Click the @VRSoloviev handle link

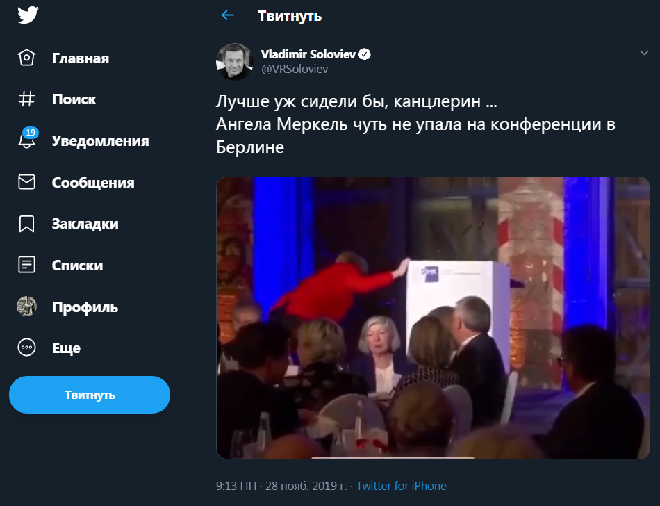[x=294, y=69]
